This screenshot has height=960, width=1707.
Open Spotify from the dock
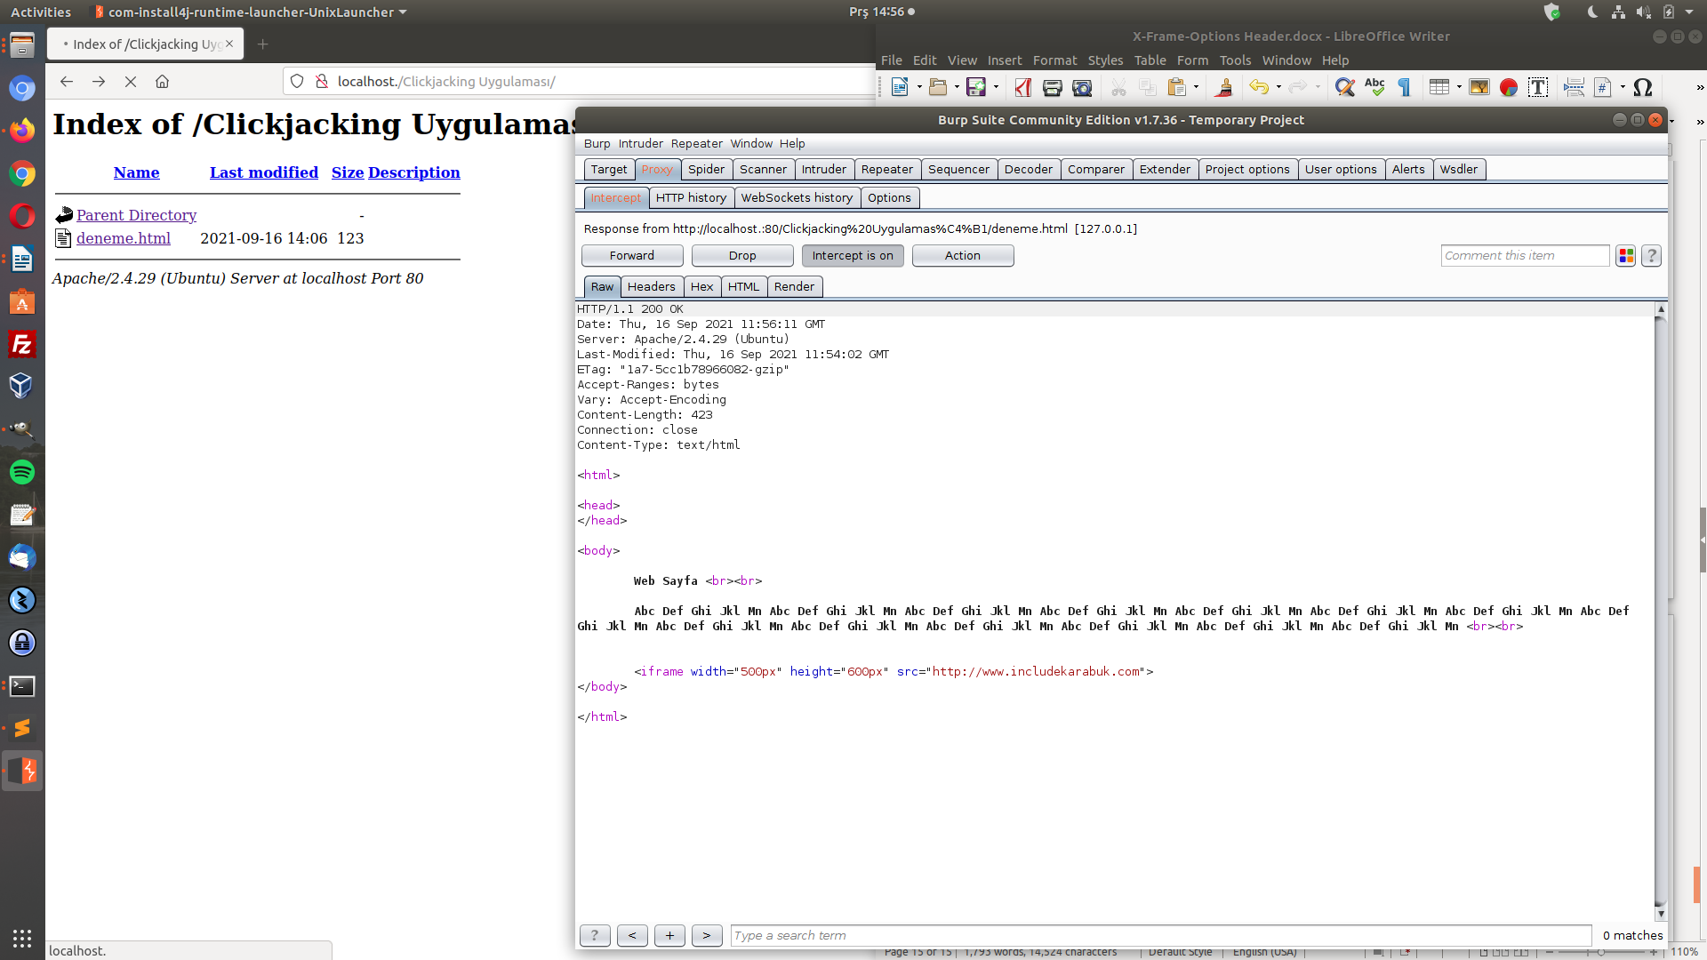coord(22,472)
